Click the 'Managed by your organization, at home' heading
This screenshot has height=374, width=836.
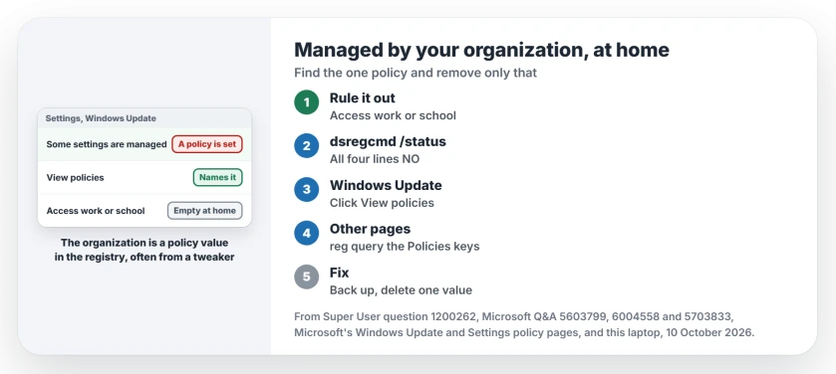[482, 50]
